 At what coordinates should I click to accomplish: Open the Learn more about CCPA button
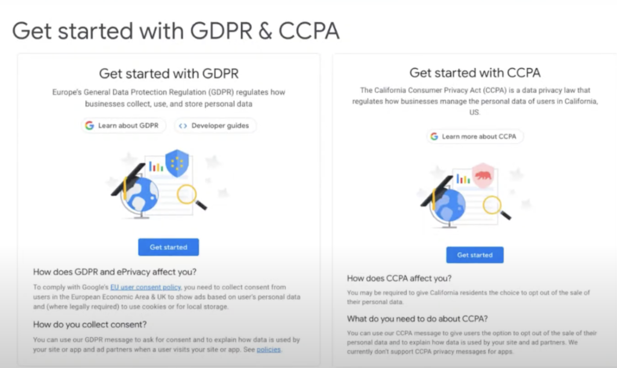pos(475,136)
